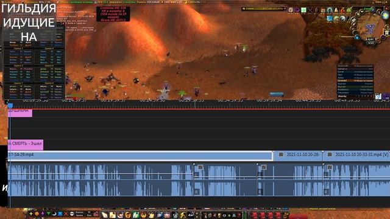This screenshot has height=219, width=390.
Task: Select the pink 'СМЕРТЬ - Эшвл' title clip
Action: 26,145
